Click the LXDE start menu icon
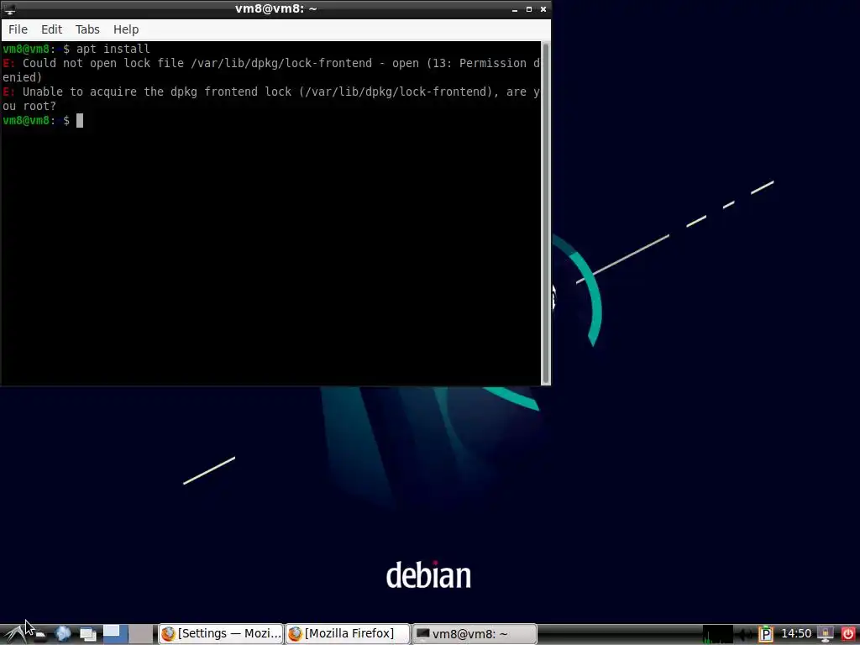 (14, 634)
